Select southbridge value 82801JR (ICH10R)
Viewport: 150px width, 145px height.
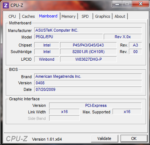pyautogui.click(x=88, y=52)
